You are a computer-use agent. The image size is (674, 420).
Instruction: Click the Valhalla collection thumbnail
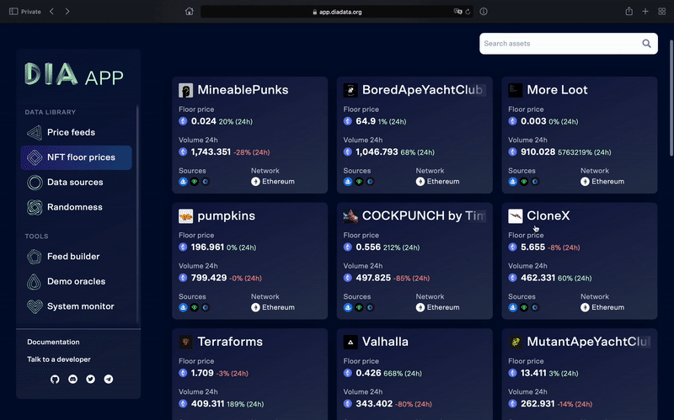click(350, 342)
